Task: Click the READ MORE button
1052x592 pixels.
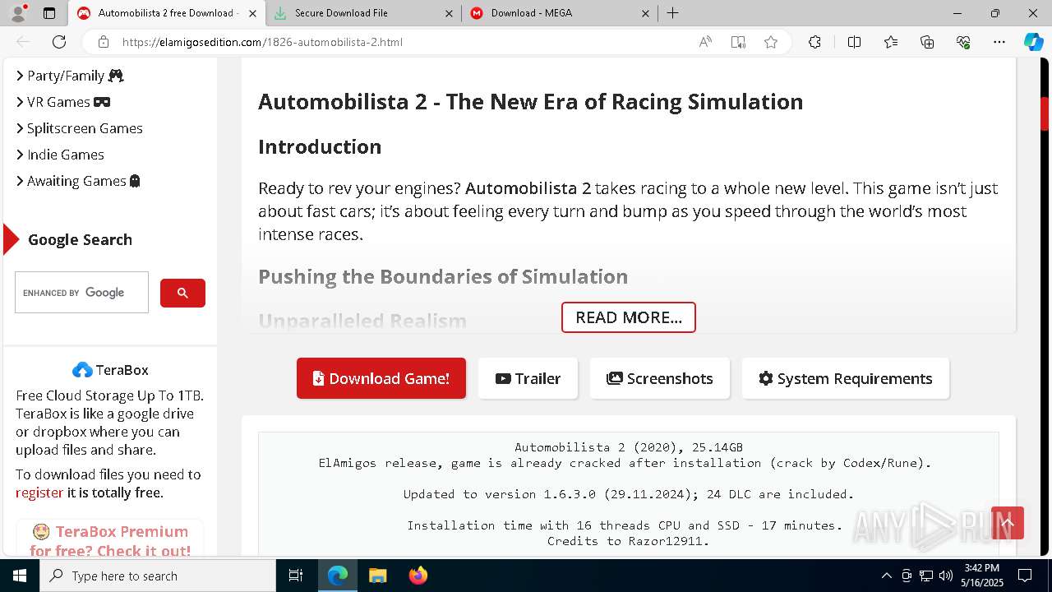Action: click(629, 317)
